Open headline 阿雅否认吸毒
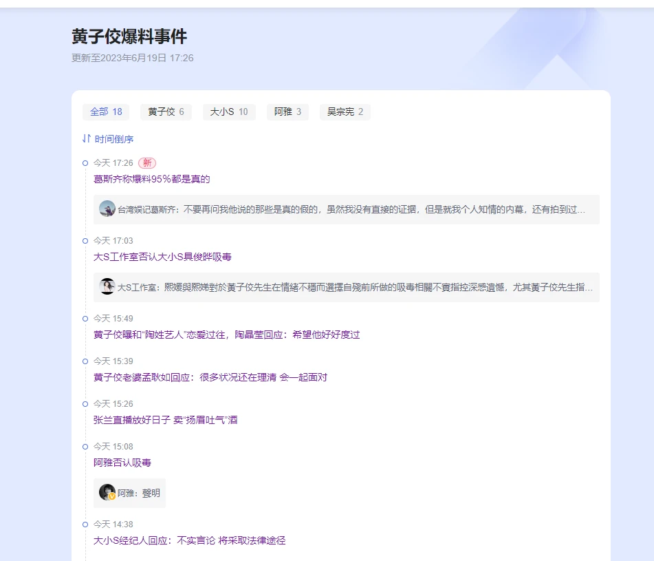 122,463
